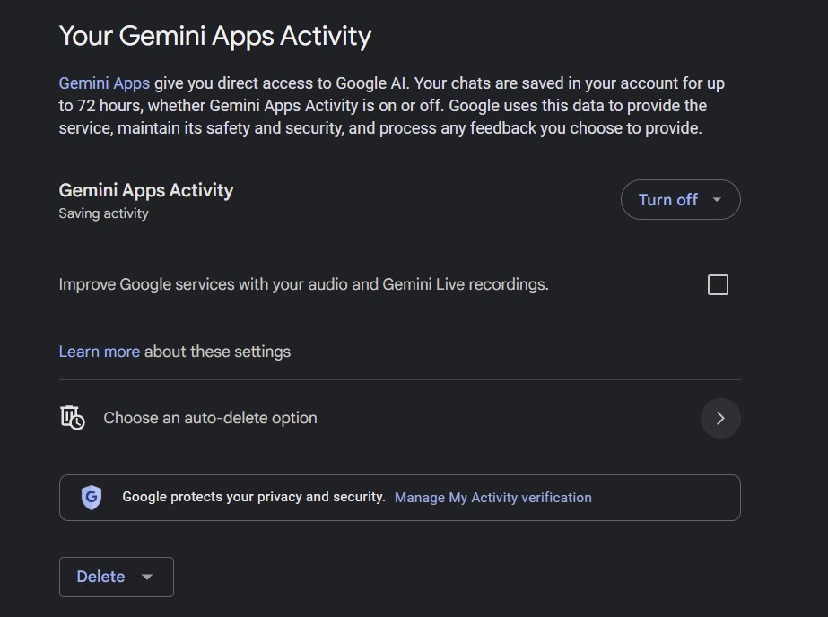This screenshot has width=828, height=617.
Task: Click Google protects your privacy text
Action: coord(253,497)
